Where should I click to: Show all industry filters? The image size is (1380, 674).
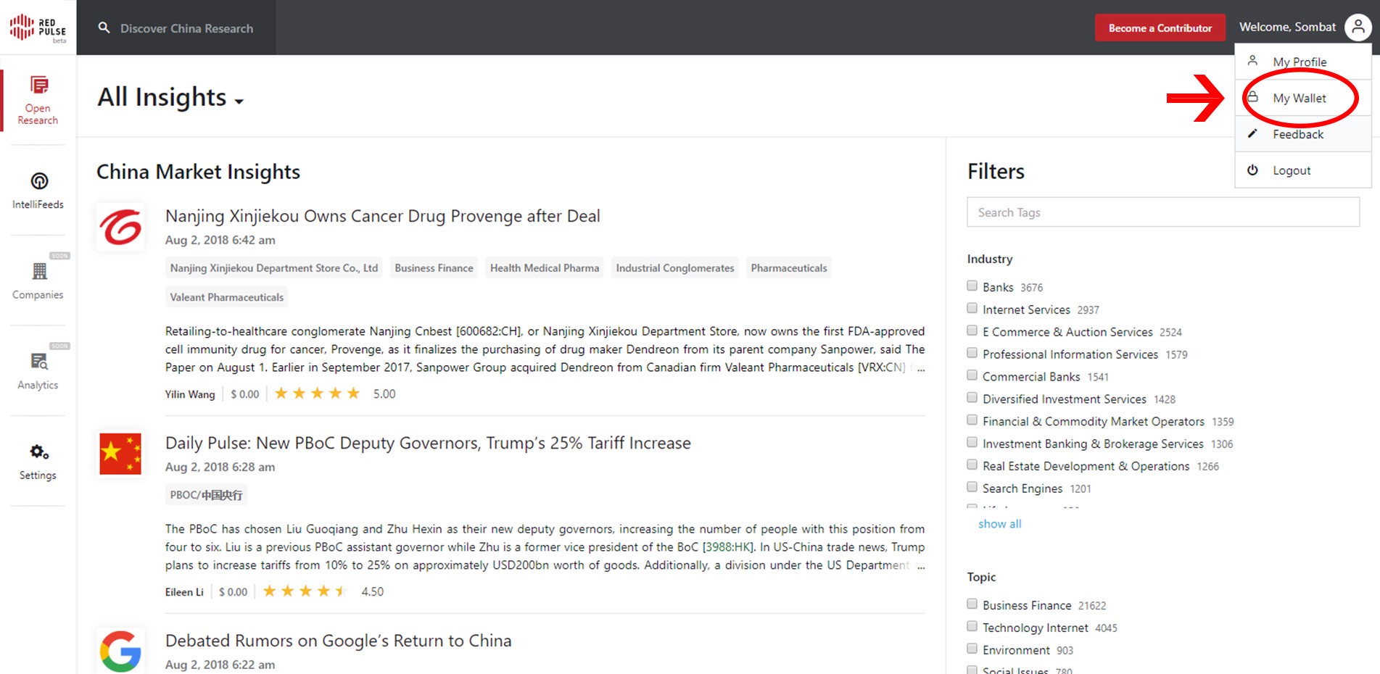pos(999,524)
